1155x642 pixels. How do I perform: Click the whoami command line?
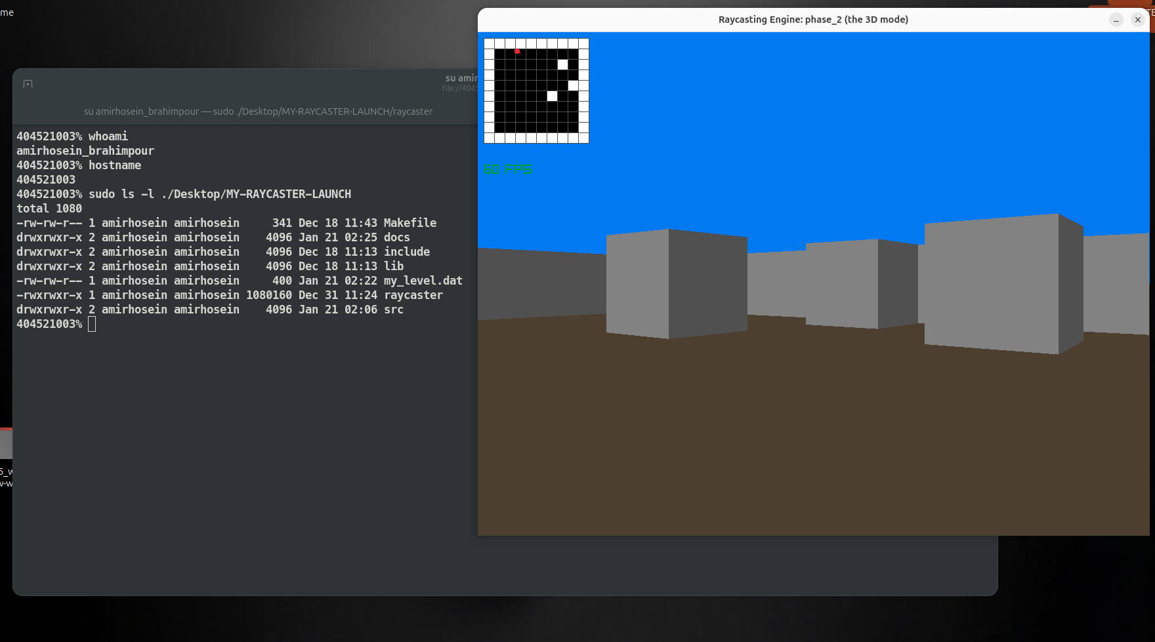(108, 136)
